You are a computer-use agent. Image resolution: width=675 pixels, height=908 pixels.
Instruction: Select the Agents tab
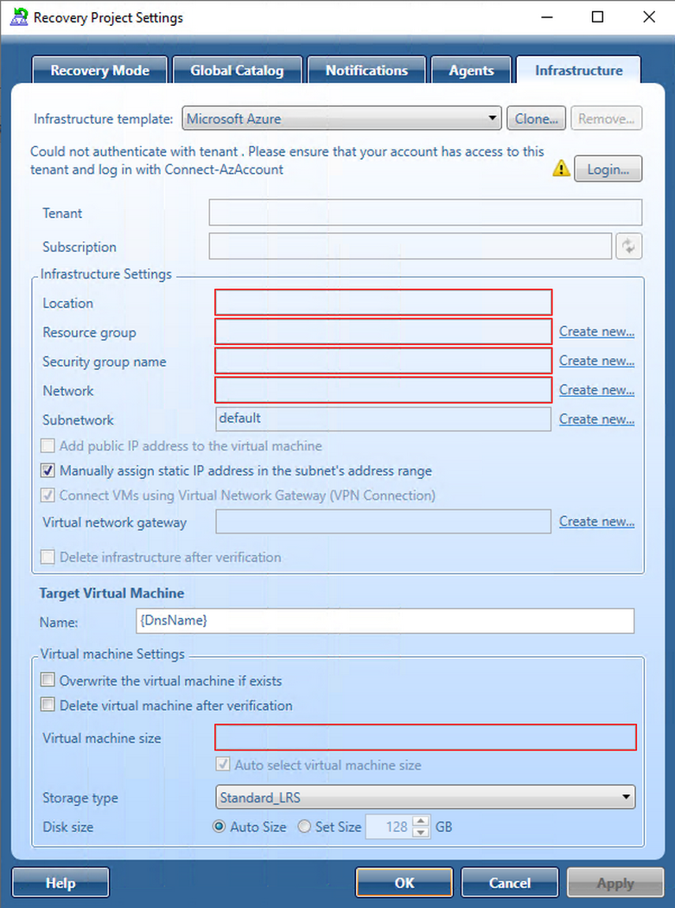point(471,70)
